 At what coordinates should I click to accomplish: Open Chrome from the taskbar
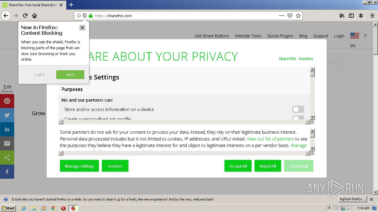53,208
